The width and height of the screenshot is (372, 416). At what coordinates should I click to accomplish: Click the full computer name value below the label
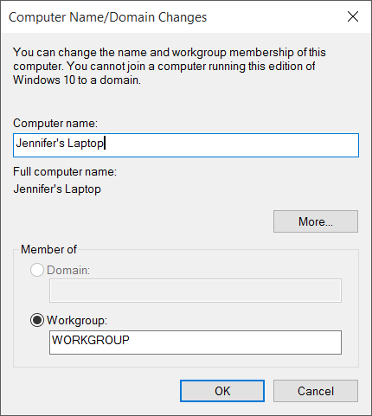57,189
